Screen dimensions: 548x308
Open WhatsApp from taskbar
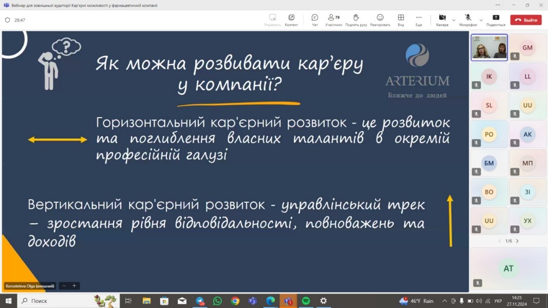[217, 301]
